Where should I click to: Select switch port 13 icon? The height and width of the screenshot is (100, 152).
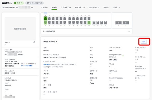click(70, 18)
